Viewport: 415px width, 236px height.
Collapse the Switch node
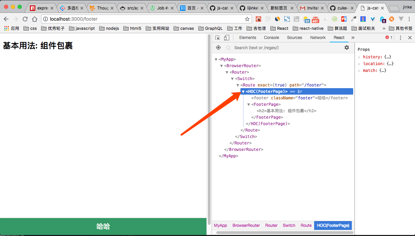pyautogui.click(x=233, y=79)
